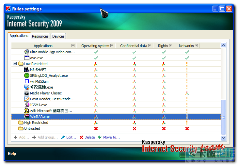The width and height of the screenshot is (238, 165).
Task: Open the Devices tab
Action: [58, 36]
